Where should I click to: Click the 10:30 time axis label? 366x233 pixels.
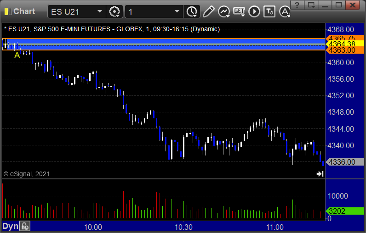point(184,227)
